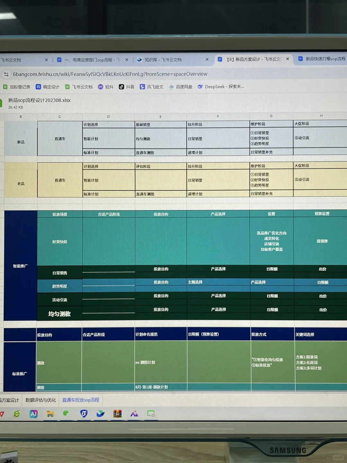The image size is (347, 463).
Task: Open the 飞书云文档 bookmark
Action: click(x=79, y=87)
